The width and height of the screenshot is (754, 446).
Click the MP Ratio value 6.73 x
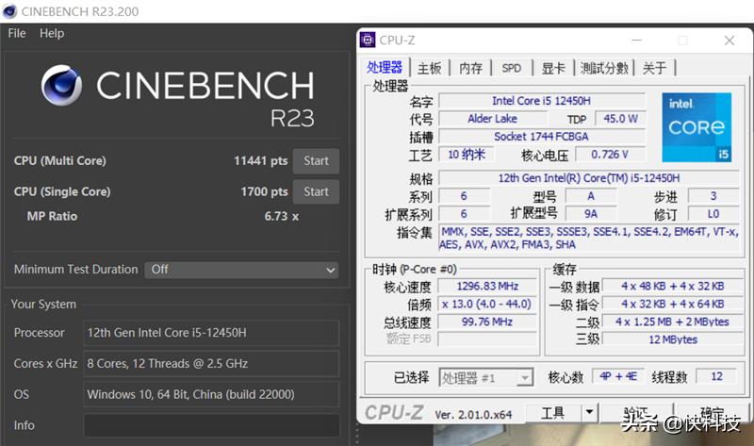[x=281, y=217]
